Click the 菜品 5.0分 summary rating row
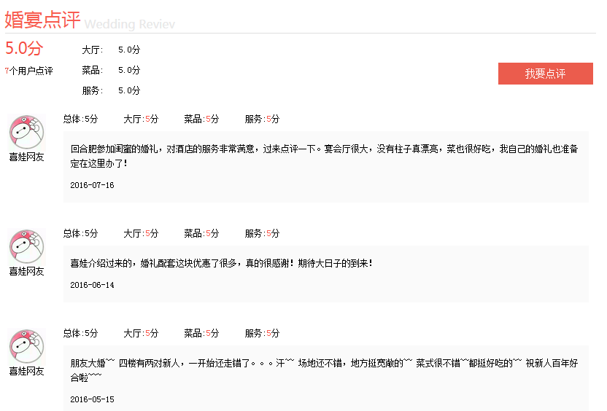Screen dimensions: 607x411 [111, 71]
